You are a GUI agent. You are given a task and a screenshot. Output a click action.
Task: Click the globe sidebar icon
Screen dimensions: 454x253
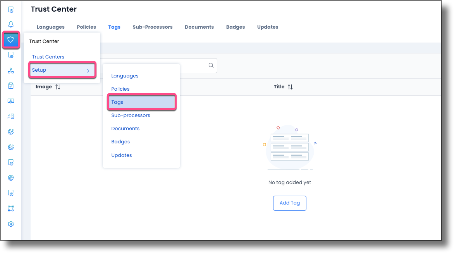pos(10,177)
